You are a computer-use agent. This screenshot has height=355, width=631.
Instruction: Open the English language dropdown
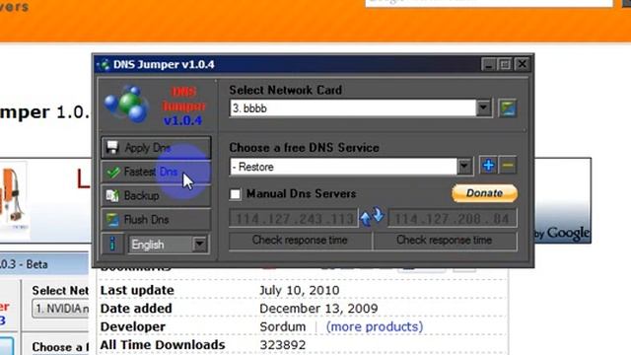click(x=169, y=245)
